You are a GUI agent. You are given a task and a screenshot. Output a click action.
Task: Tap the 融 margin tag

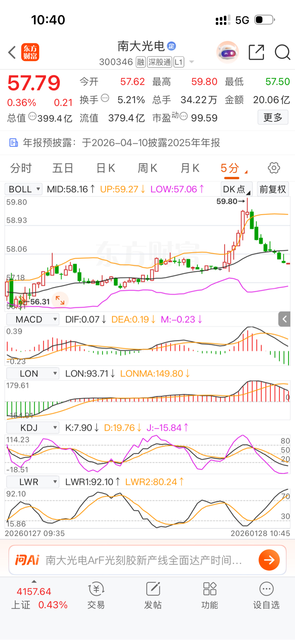[x=141, y=62]
